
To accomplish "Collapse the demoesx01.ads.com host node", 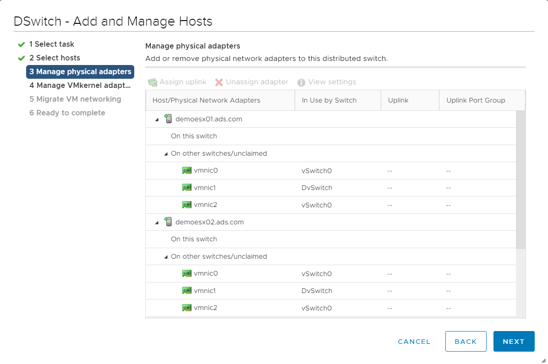I will pyautogui.click(x=157, y=120).
